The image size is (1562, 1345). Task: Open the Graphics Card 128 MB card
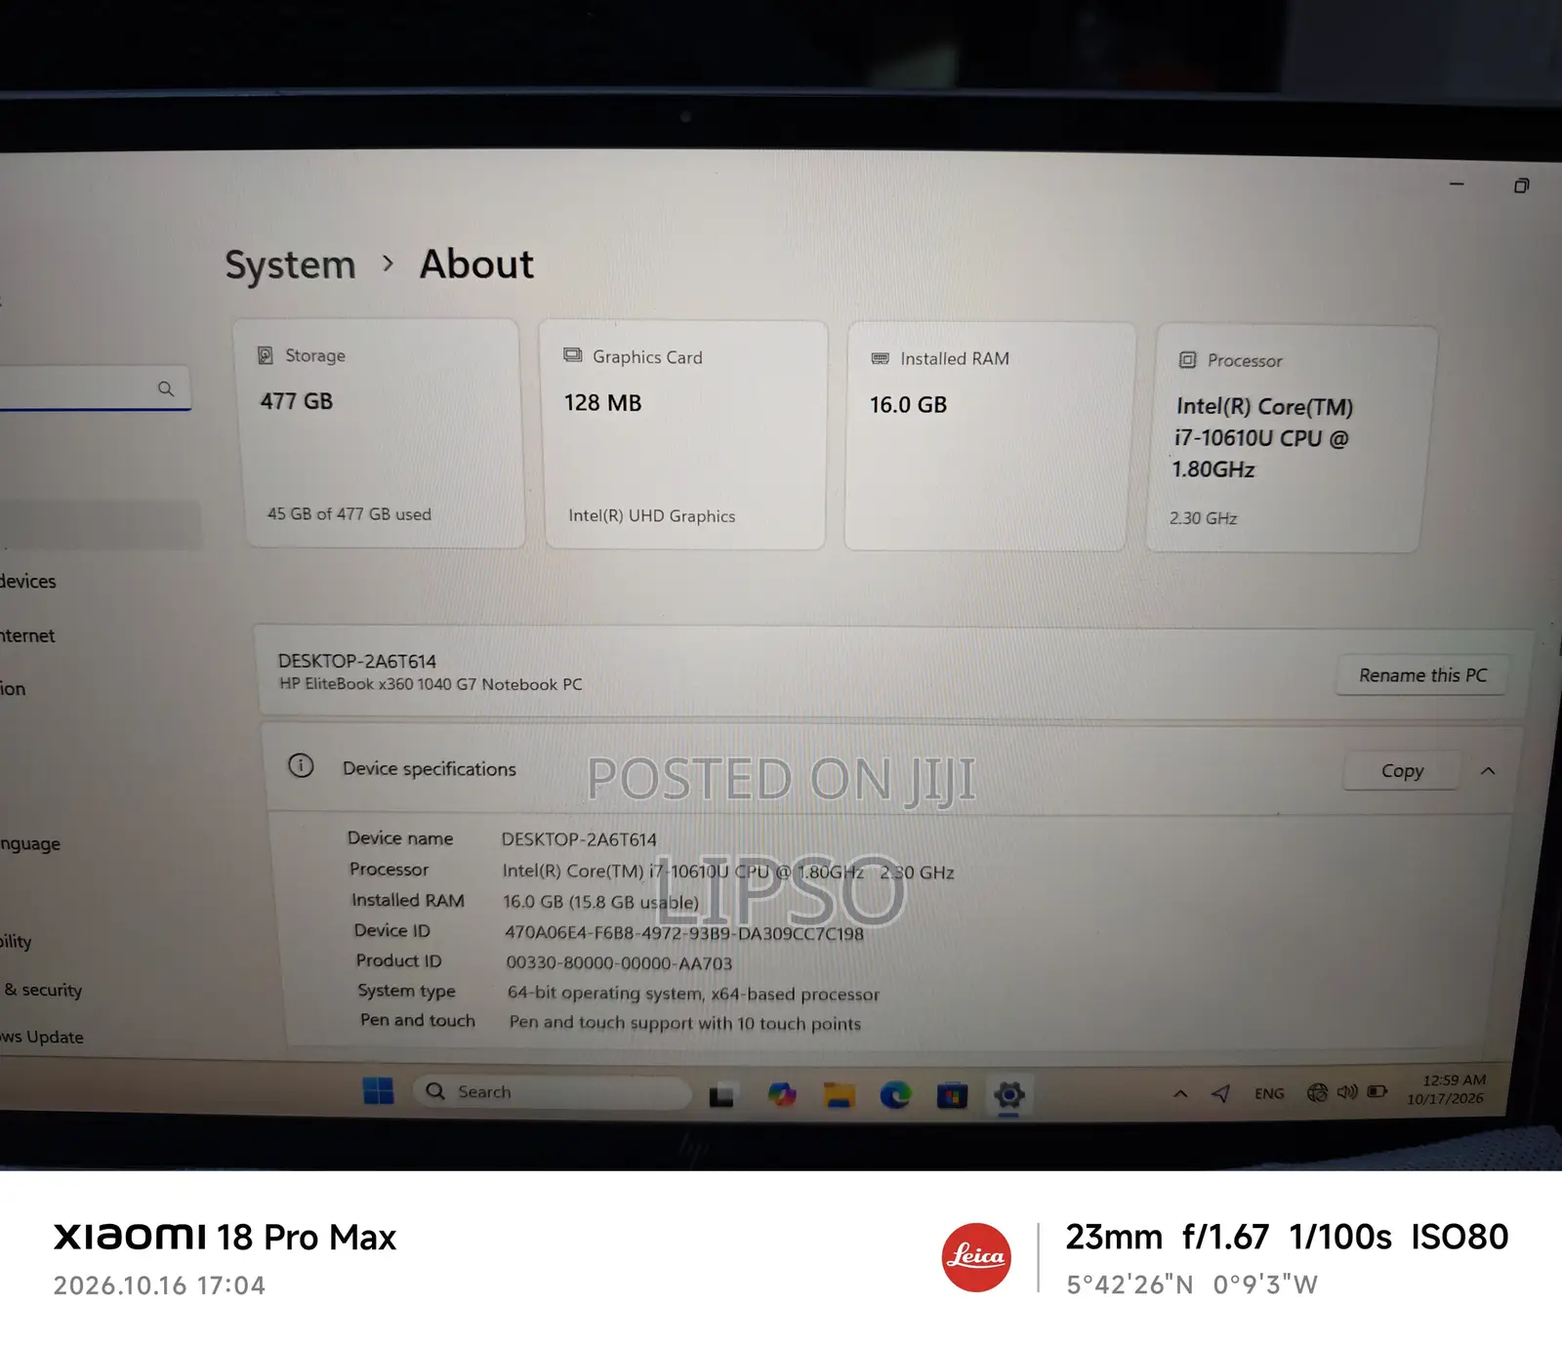(685, 434)
